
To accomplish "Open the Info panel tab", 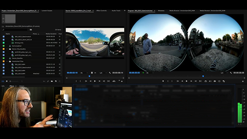I will [3, 86].
